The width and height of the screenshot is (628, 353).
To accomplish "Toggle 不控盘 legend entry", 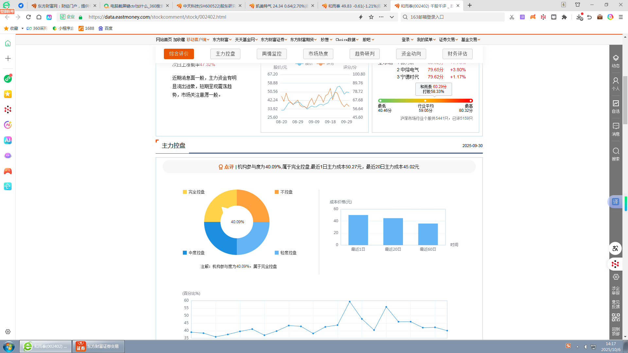I will click(284, 192).
